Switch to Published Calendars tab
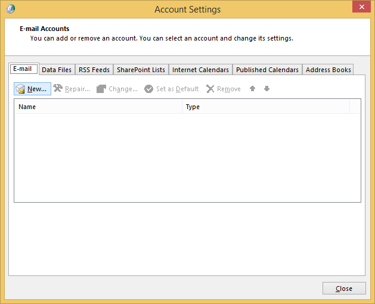The image size is (375, 304). pos(267,70)
